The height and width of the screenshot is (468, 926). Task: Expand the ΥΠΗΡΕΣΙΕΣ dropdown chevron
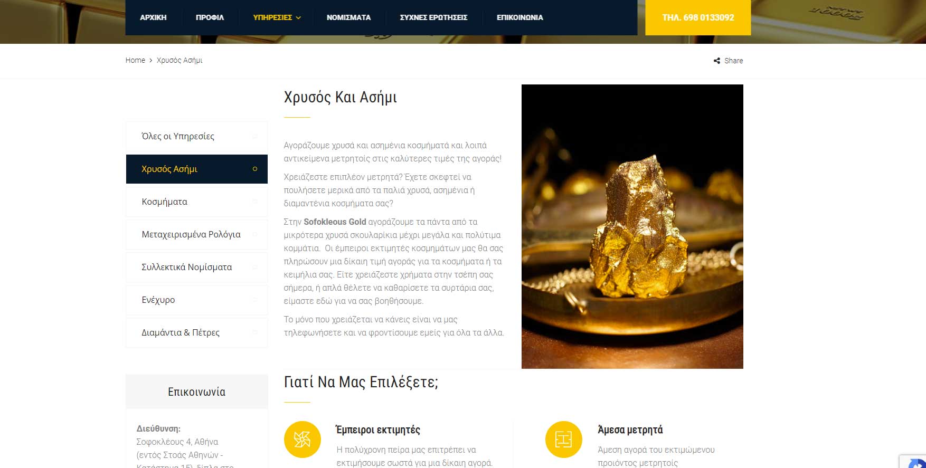click(298, 17)
